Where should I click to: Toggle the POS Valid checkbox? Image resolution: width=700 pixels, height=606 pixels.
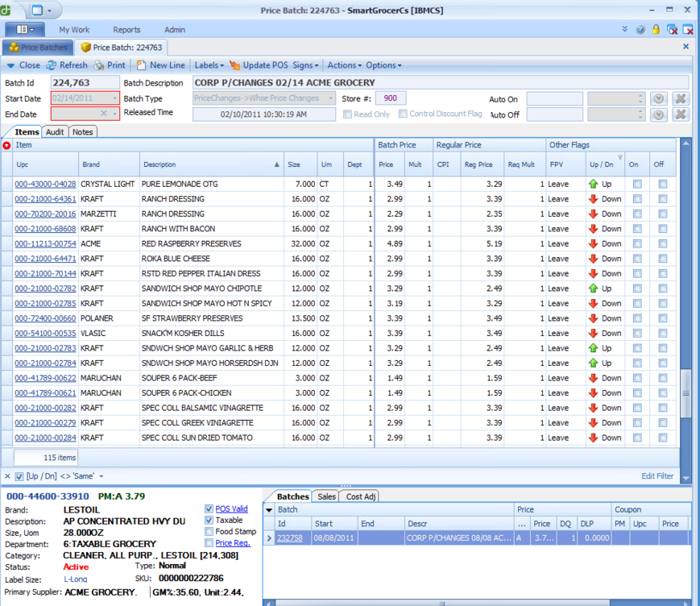pos(209,508)
